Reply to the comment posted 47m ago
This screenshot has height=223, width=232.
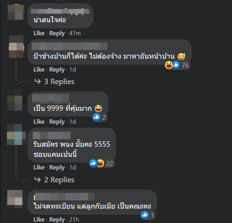coord(57,33)
